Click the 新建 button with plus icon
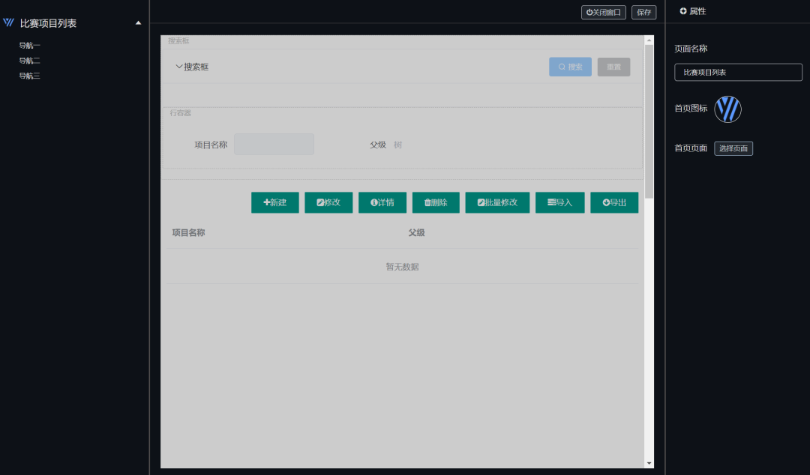The width and height of the screenshot is (810, 475). [x=274, y=202]
